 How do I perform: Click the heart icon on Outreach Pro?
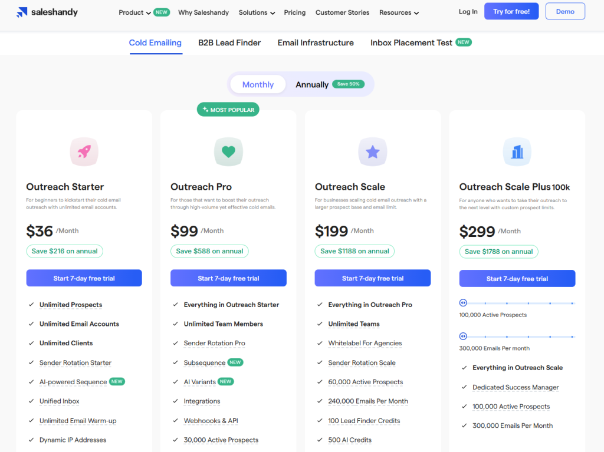point(228,151)
